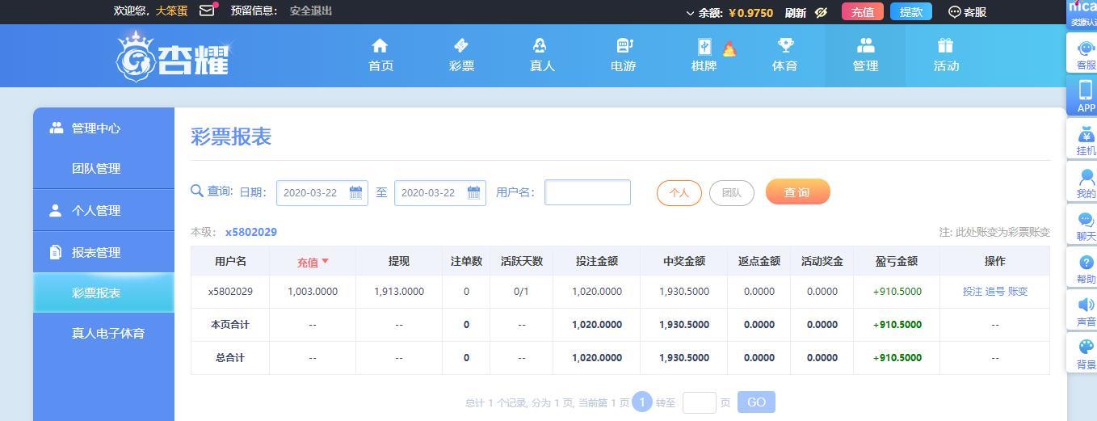The height and width of the screenshot is (421, 1097).
Task: Select the 团队 filter option
Action: [731, 193]
